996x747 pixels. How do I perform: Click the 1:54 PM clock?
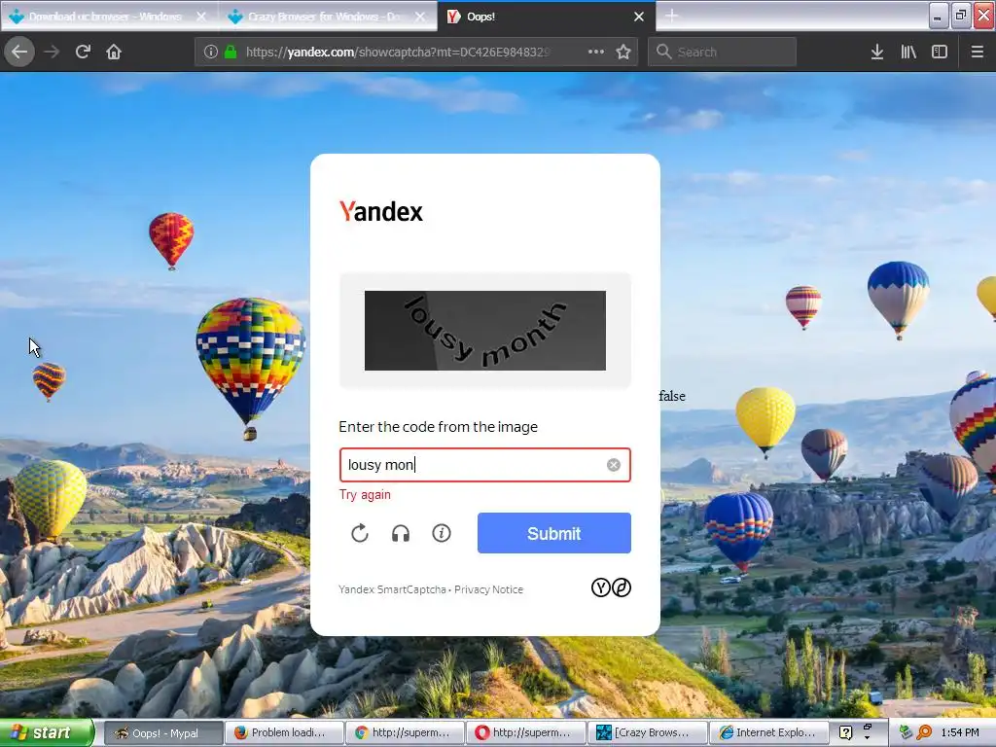click(960, 732)
